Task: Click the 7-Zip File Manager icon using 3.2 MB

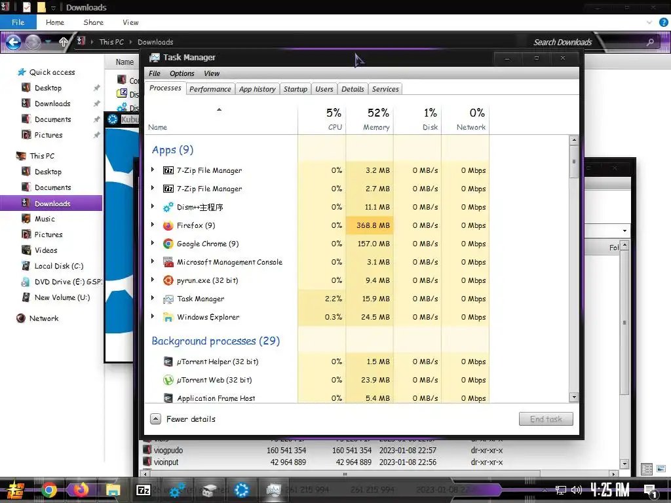Action: pos(168,170)
